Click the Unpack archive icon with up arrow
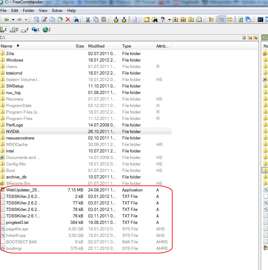The height and width of the screenshot is (270, 268). [124, 19]
